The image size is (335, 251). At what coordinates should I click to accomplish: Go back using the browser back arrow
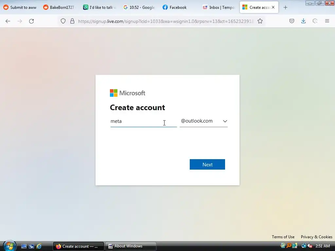point(8,21)
